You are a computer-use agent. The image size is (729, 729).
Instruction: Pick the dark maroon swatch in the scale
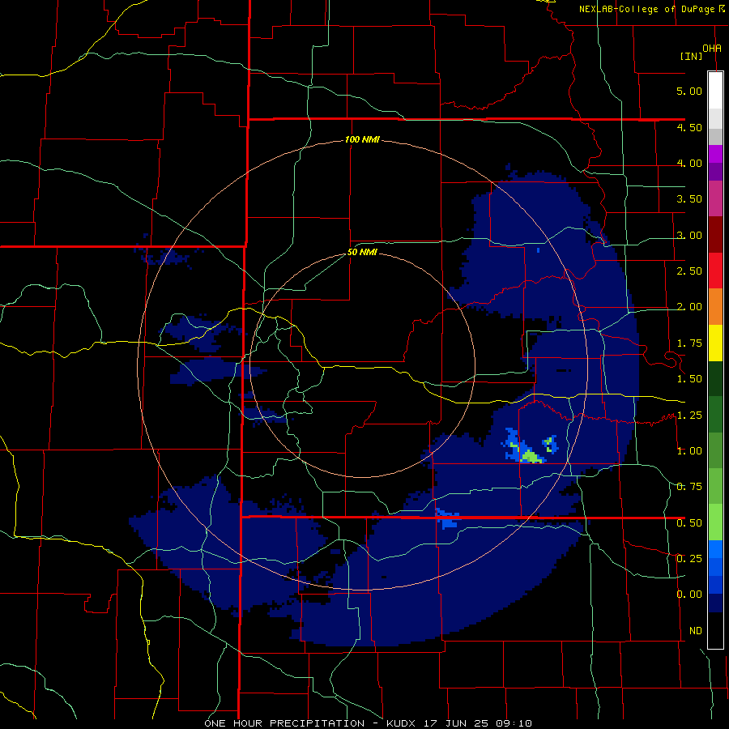(715, 235)
